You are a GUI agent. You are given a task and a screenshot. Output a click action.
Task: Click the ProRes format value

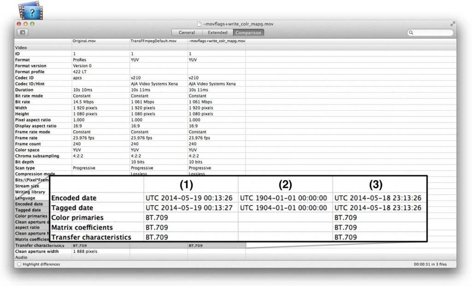(79, 60)
